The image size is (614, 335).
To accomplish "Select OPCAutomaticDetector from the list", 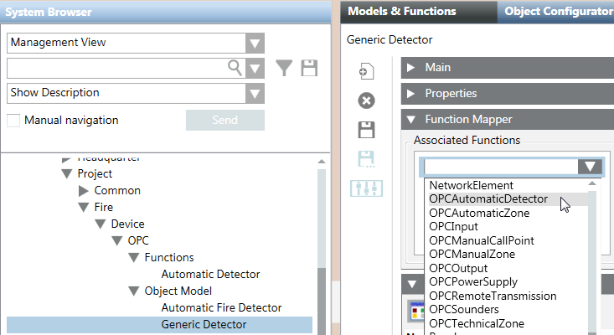I will 488,199.
